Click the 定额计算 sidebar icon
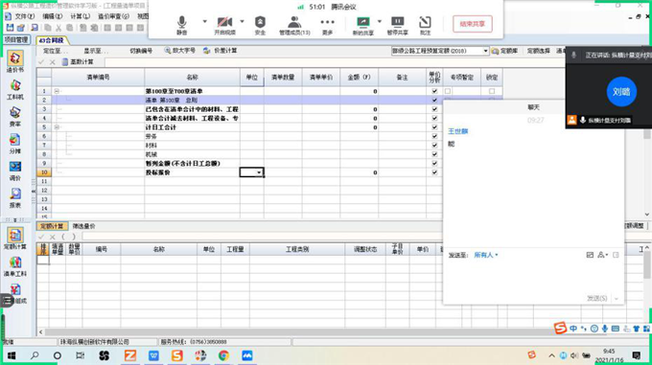The image size is (652, 365). coord(15,239)
